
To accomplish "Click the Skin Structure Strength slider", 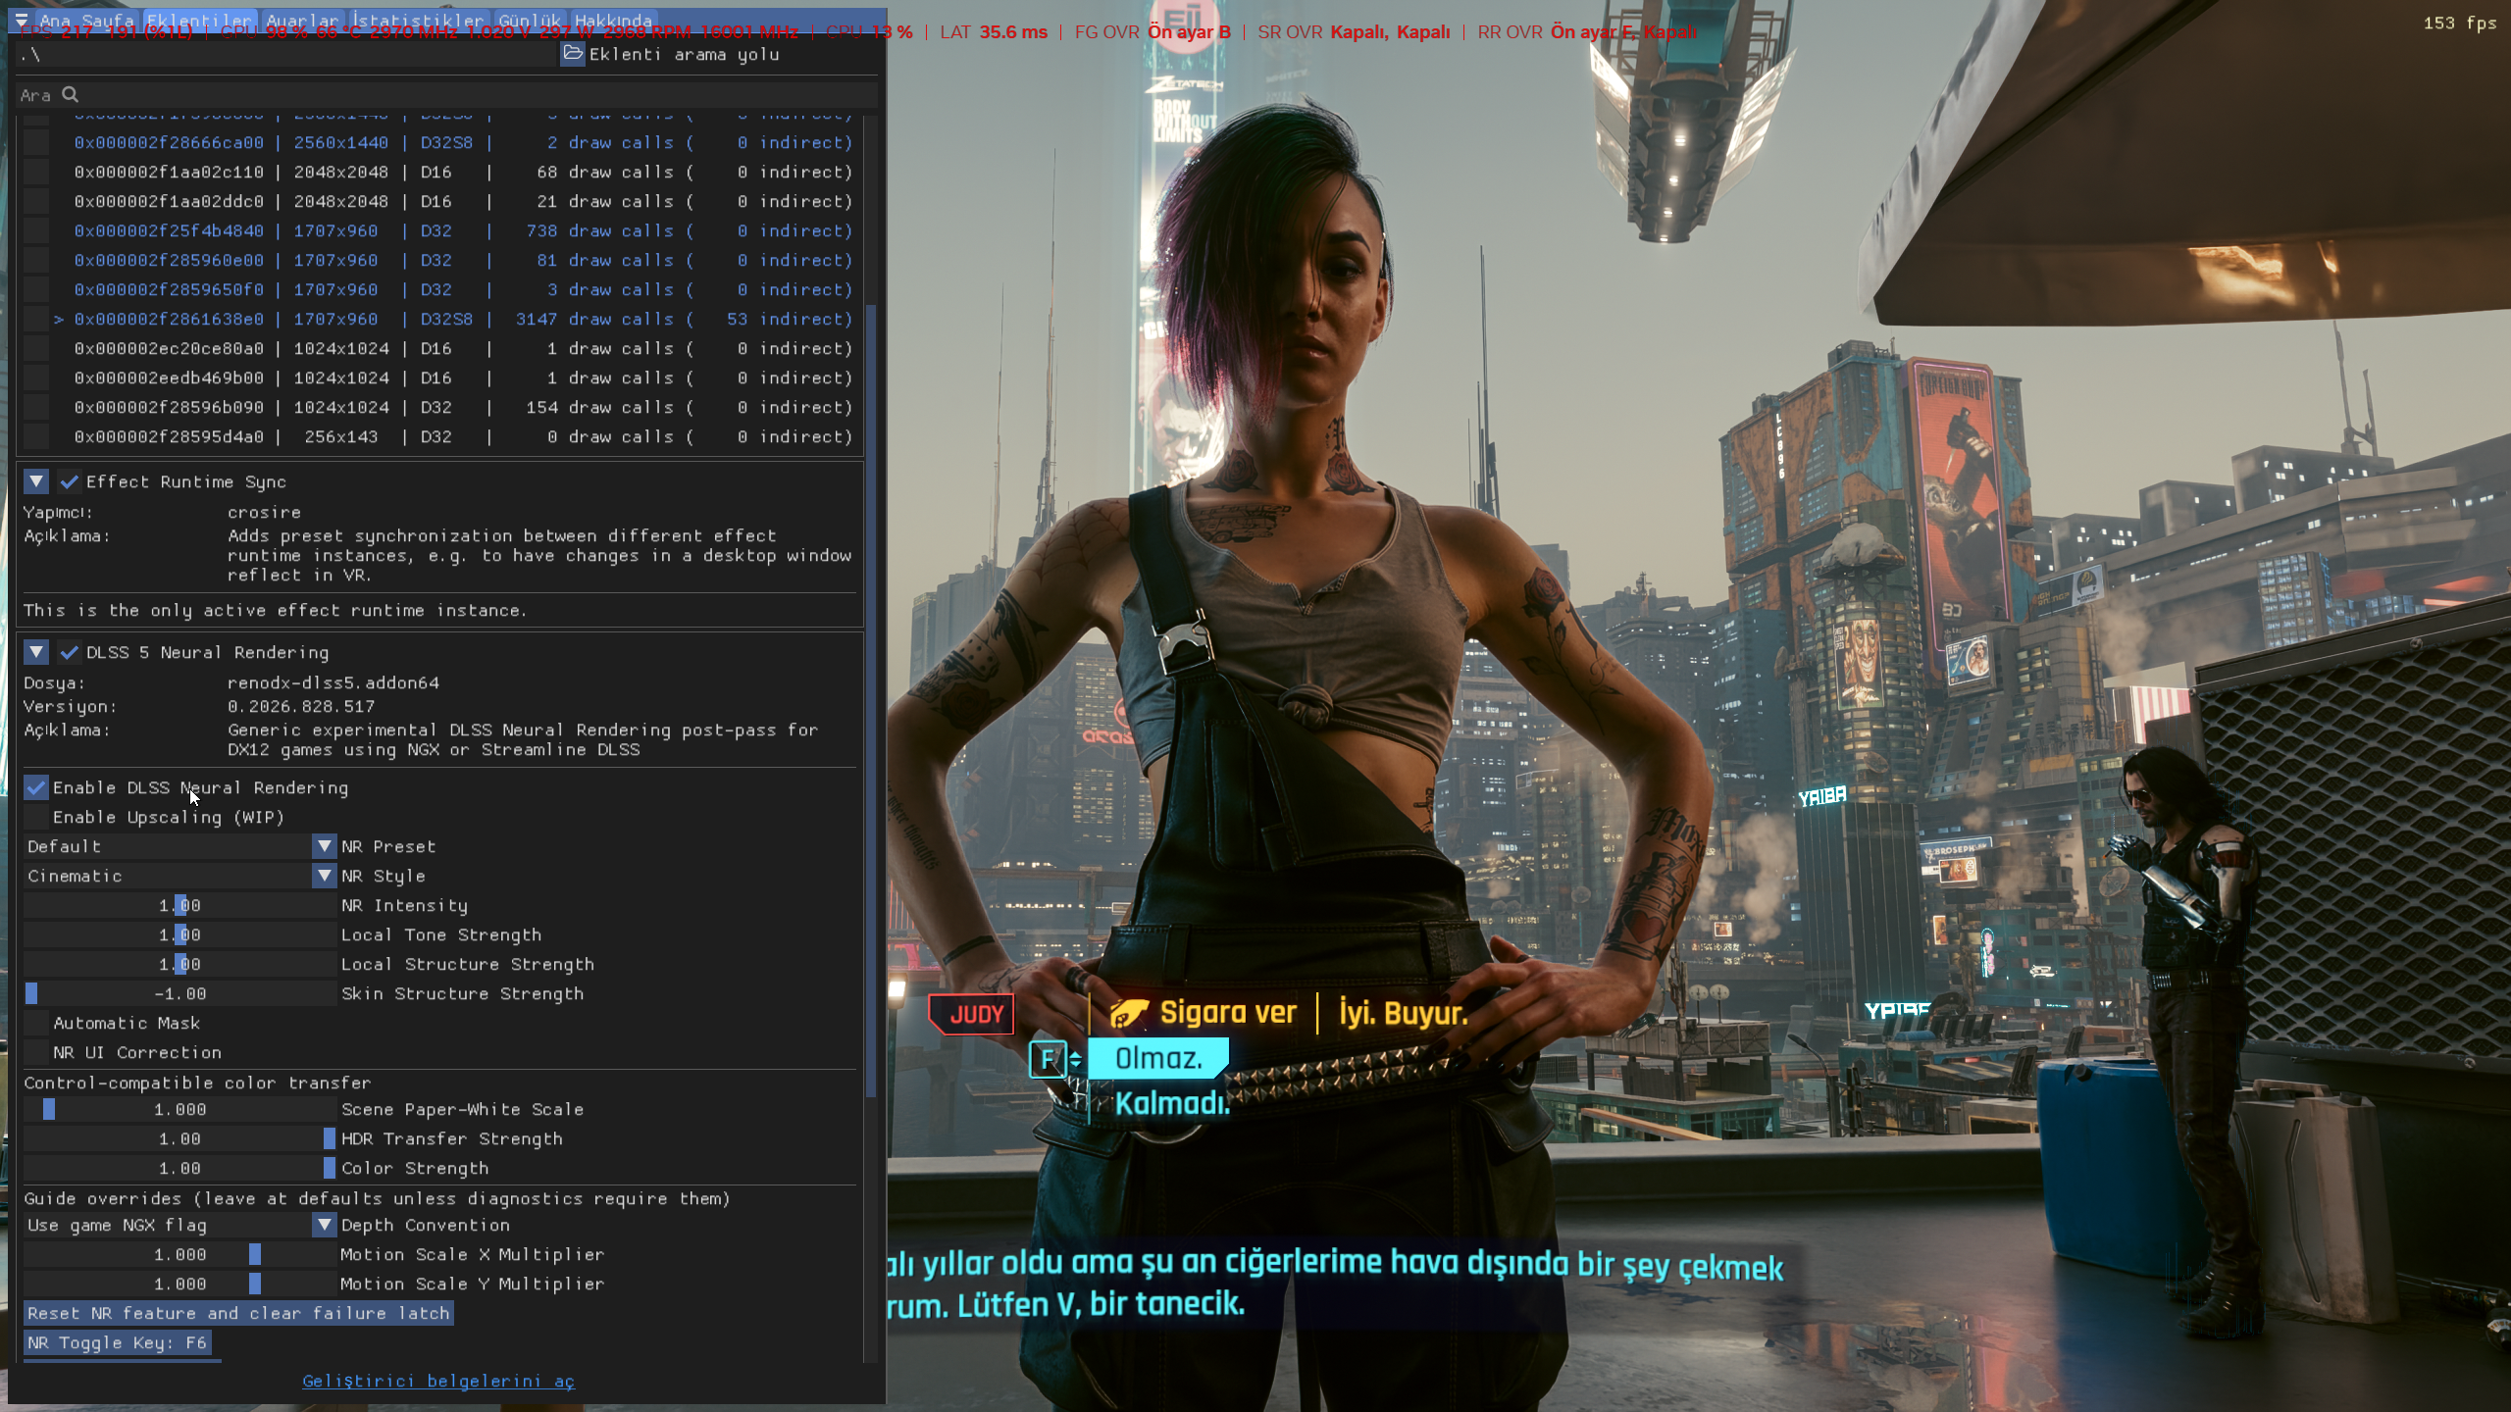I will pyautogui.click(x=180, y=993).
